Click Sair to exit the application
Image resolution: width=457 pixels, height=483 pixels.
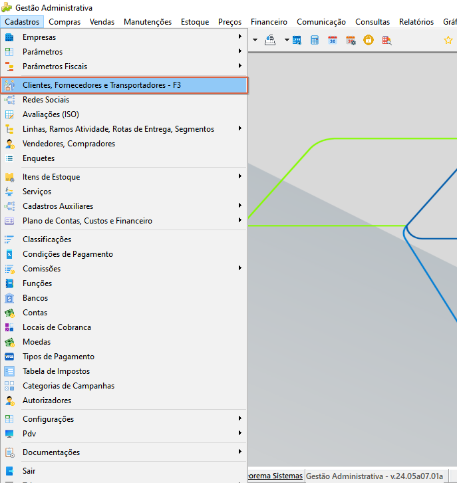pos(124,470)
